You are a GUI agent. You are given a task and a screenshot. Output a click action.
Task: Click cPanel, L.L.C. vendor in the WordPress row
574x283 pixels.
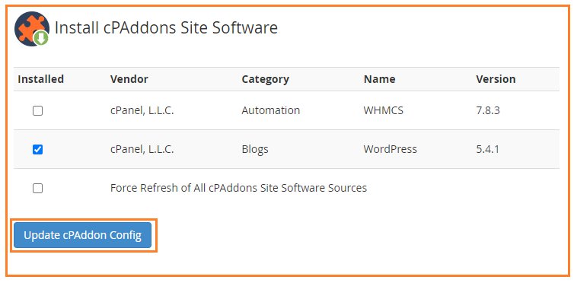pos(142,149)
